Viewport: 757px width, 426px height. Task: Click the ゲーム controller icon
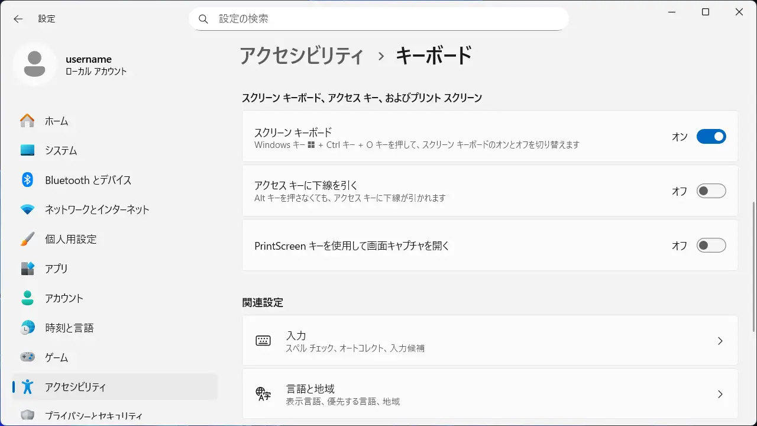27,357
